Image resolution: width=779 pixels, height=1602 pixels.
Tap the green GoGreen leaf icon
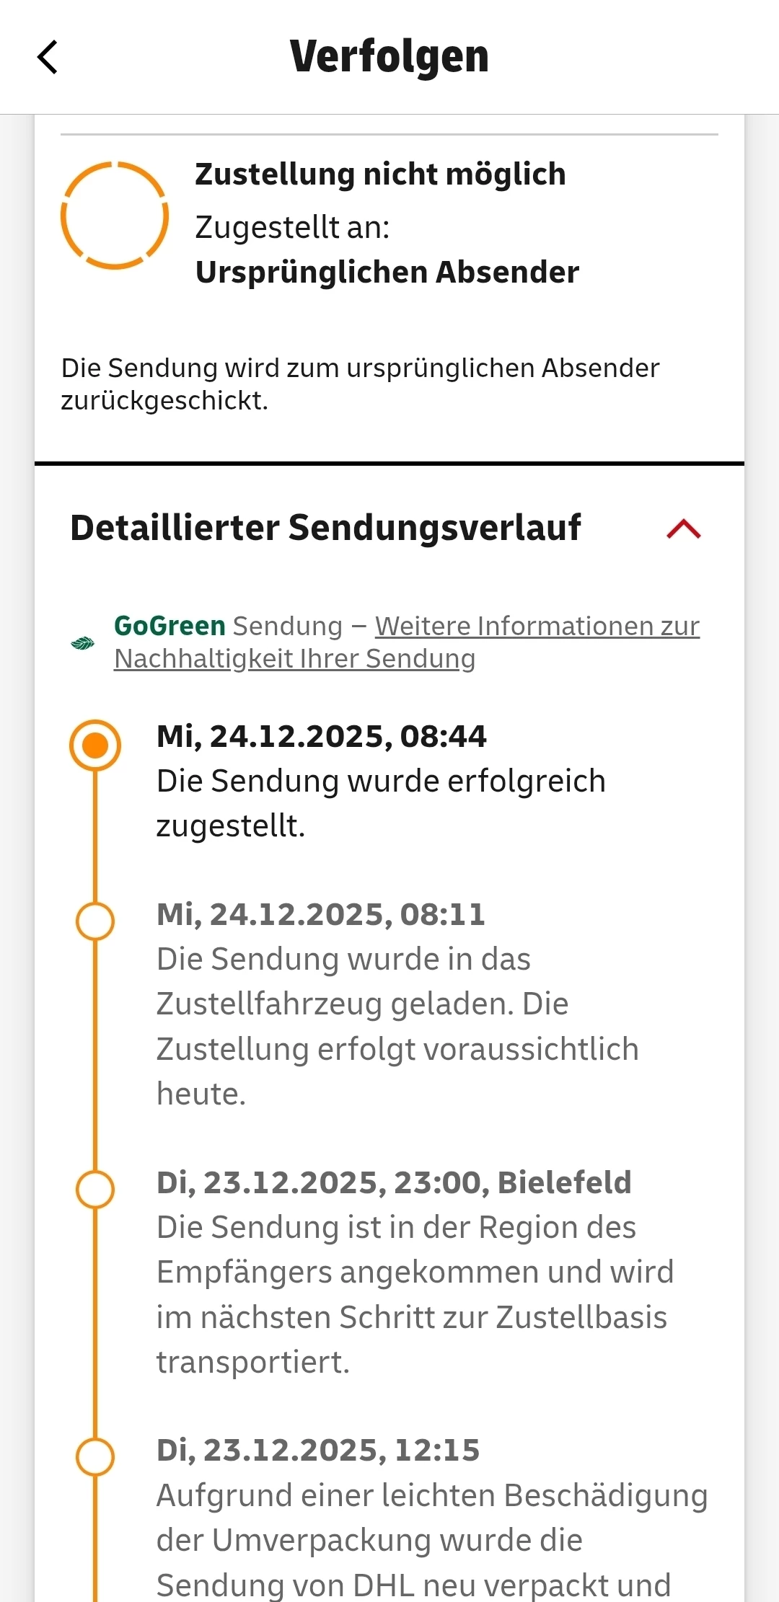[x=83, y=642]
